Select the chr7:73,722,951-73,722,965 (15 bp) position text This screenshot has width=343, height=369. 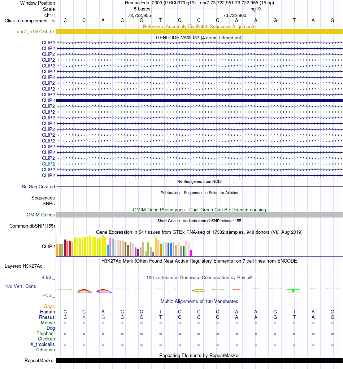(x=237, y=3)
